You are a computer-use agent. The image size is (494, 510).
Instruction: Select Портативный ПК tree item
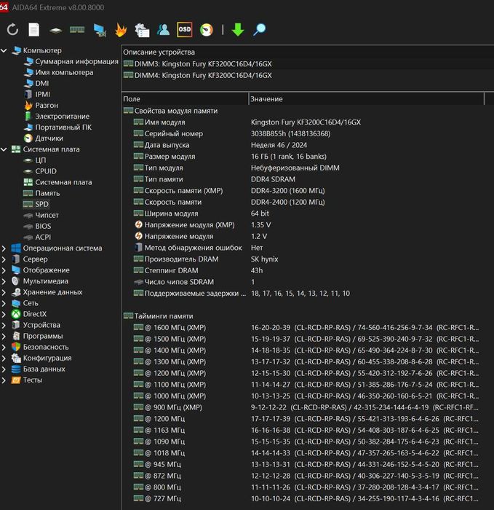pyautogui.click(x=57, y=127)
